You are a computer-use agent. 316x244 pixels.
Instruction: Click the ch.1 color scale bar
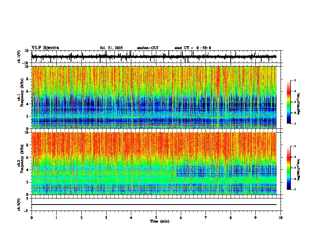click(x=289, y=102)
